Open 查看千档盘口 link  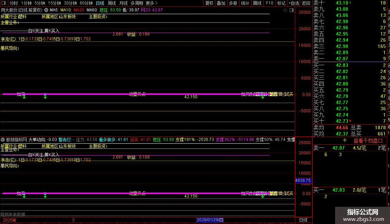click(368, 141)
